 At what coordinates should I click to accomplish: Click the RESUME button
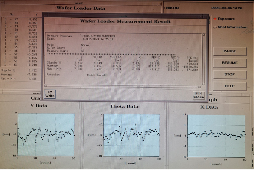229,63
